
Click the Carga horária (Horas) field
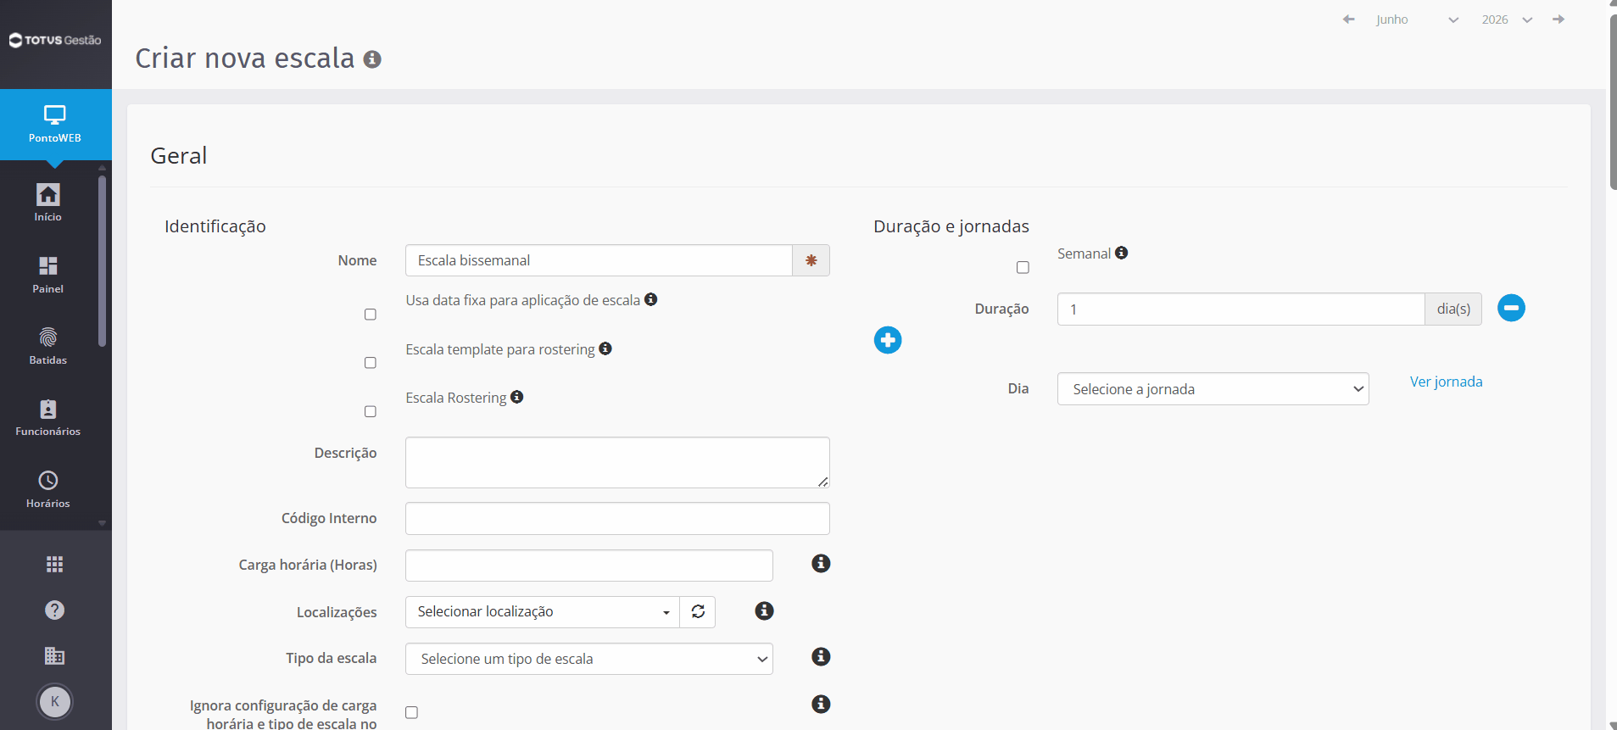(589, 566)
